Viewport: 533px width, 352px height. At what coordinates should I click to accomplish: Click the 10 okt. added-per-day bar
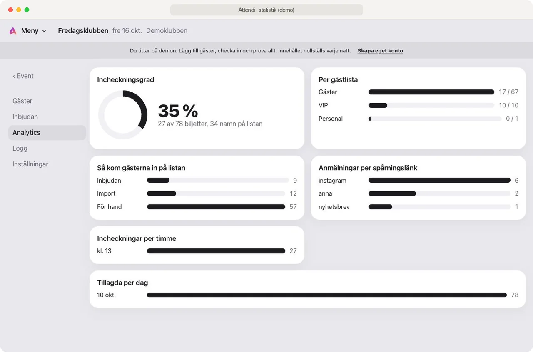coord(327,295)
